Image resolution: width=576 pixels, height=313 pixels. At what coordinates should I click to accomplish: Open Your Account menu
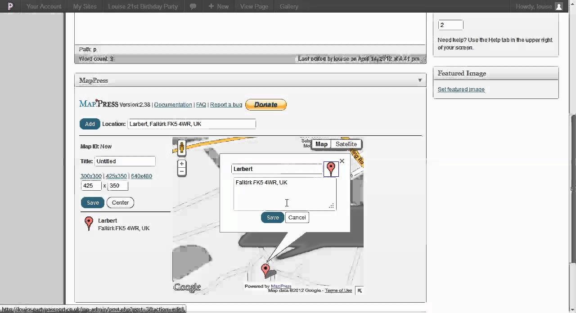[44, 6]
